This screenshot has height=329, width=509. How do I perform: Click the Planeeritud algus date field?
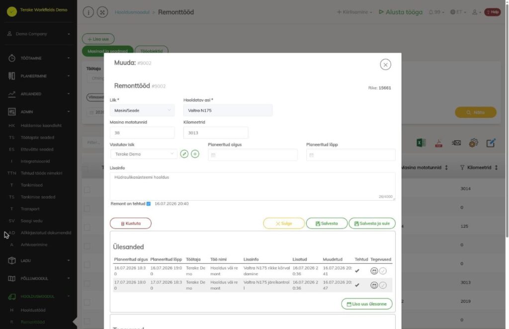tap(253, 155)
